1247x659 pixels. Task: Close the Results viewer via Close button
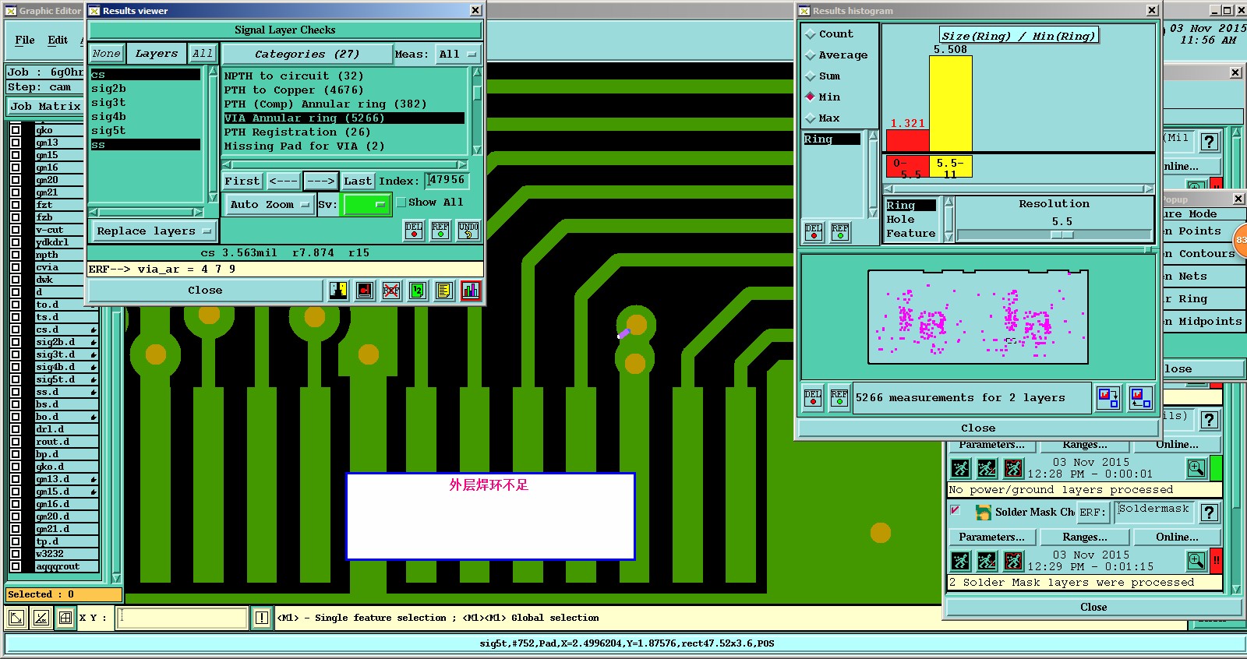coord(205,291)
